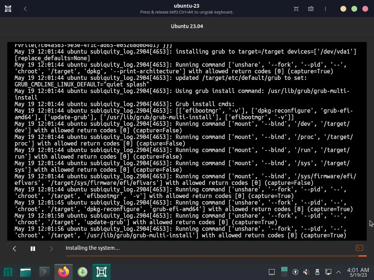Maximize the window with the green button

(x=354, y=9)
